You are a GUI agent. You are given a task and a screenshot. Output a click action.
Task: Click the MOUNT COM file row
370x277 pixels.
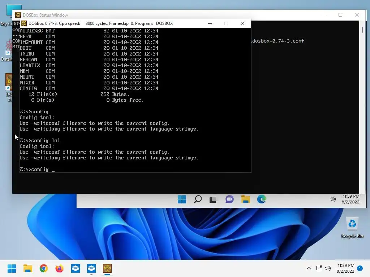89,77
